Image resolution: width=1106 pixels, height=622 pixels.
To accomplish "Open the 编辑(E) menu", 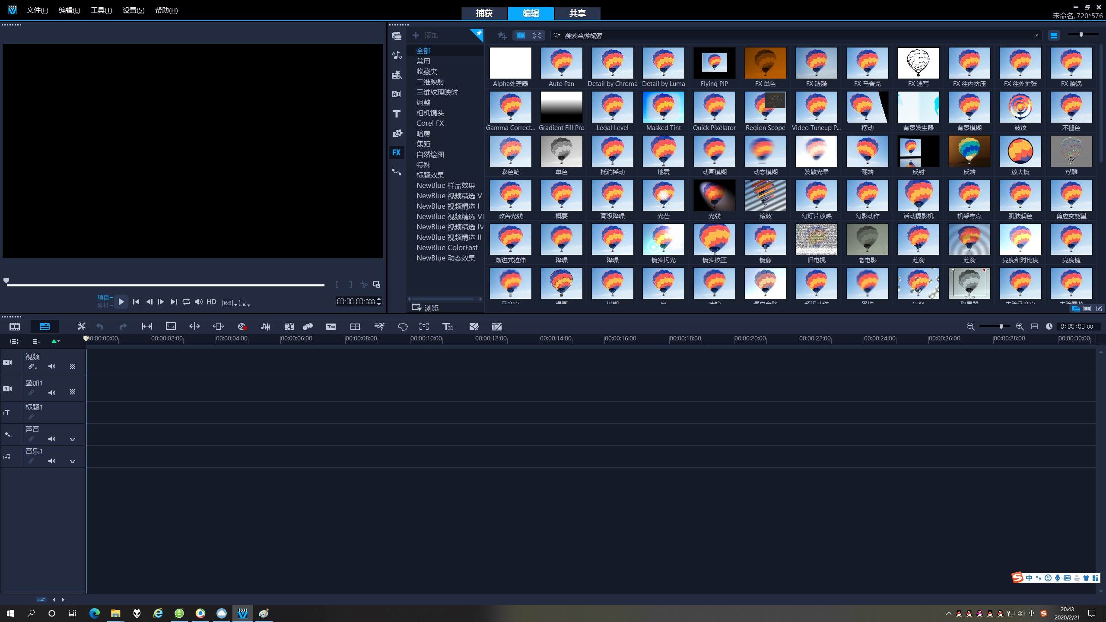I will 69,10.
